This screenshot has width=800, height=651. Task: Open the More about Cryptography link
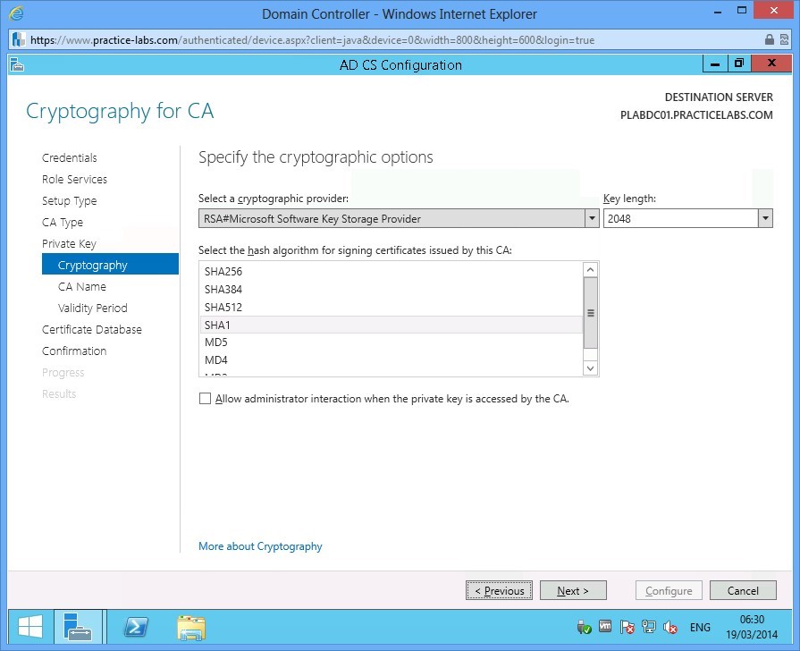[260, 546]
